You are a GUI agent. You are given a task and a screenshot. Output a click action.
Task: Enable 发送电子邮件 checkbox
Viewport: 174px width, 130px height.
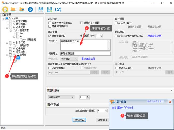(x=116, y=23)
